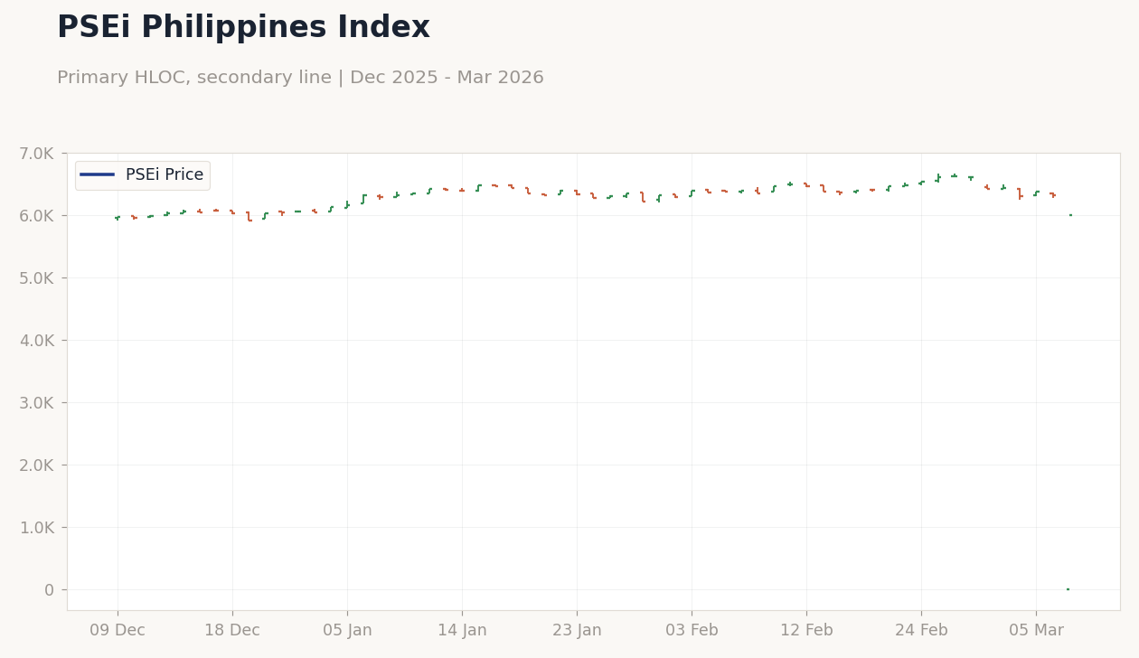Select the 6.0K y-axis label
The width and height of the screenshot is (1139, 658).
(x=37, y=215)
